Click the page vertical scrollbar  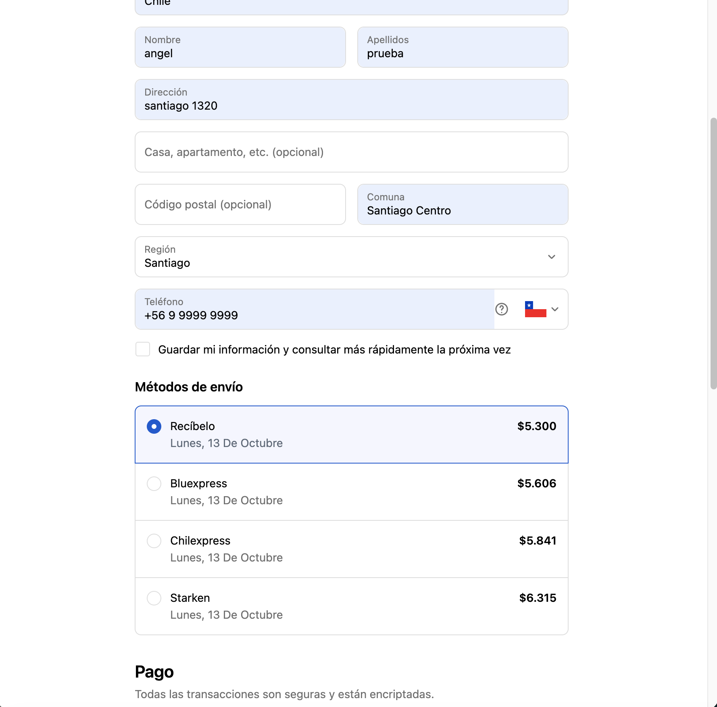coord(713,254)
